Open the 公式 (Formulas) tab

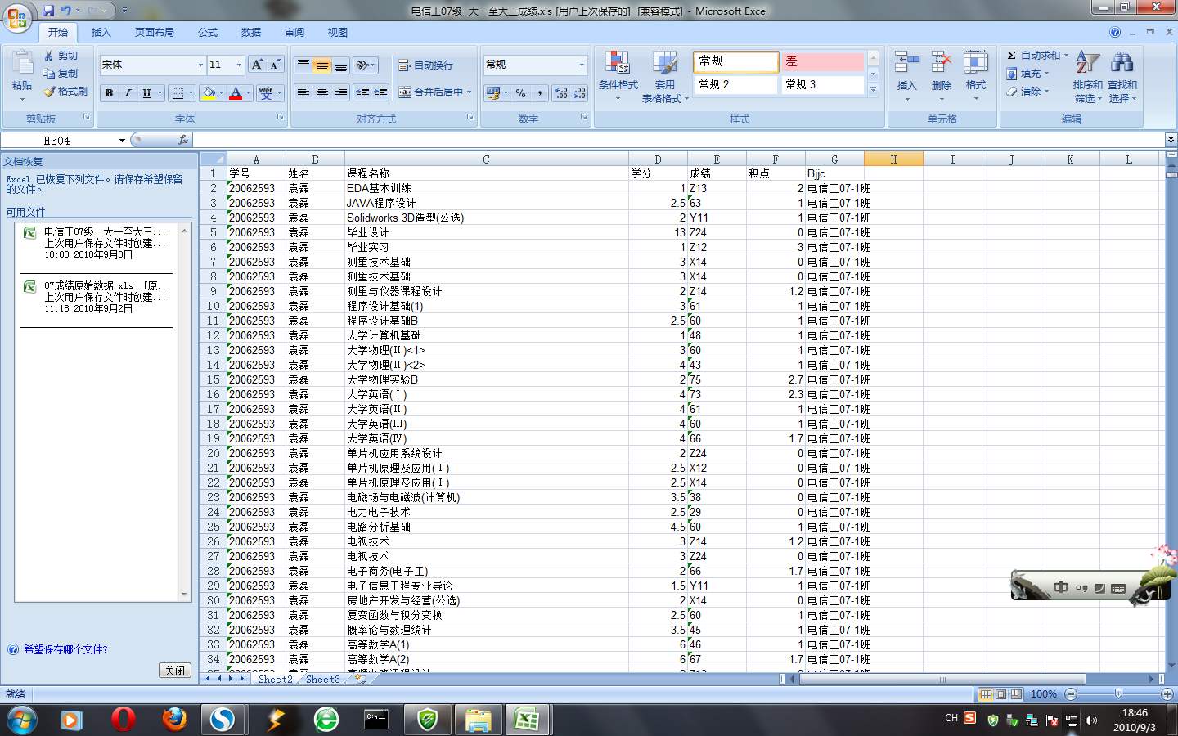(x=208, y=32)
